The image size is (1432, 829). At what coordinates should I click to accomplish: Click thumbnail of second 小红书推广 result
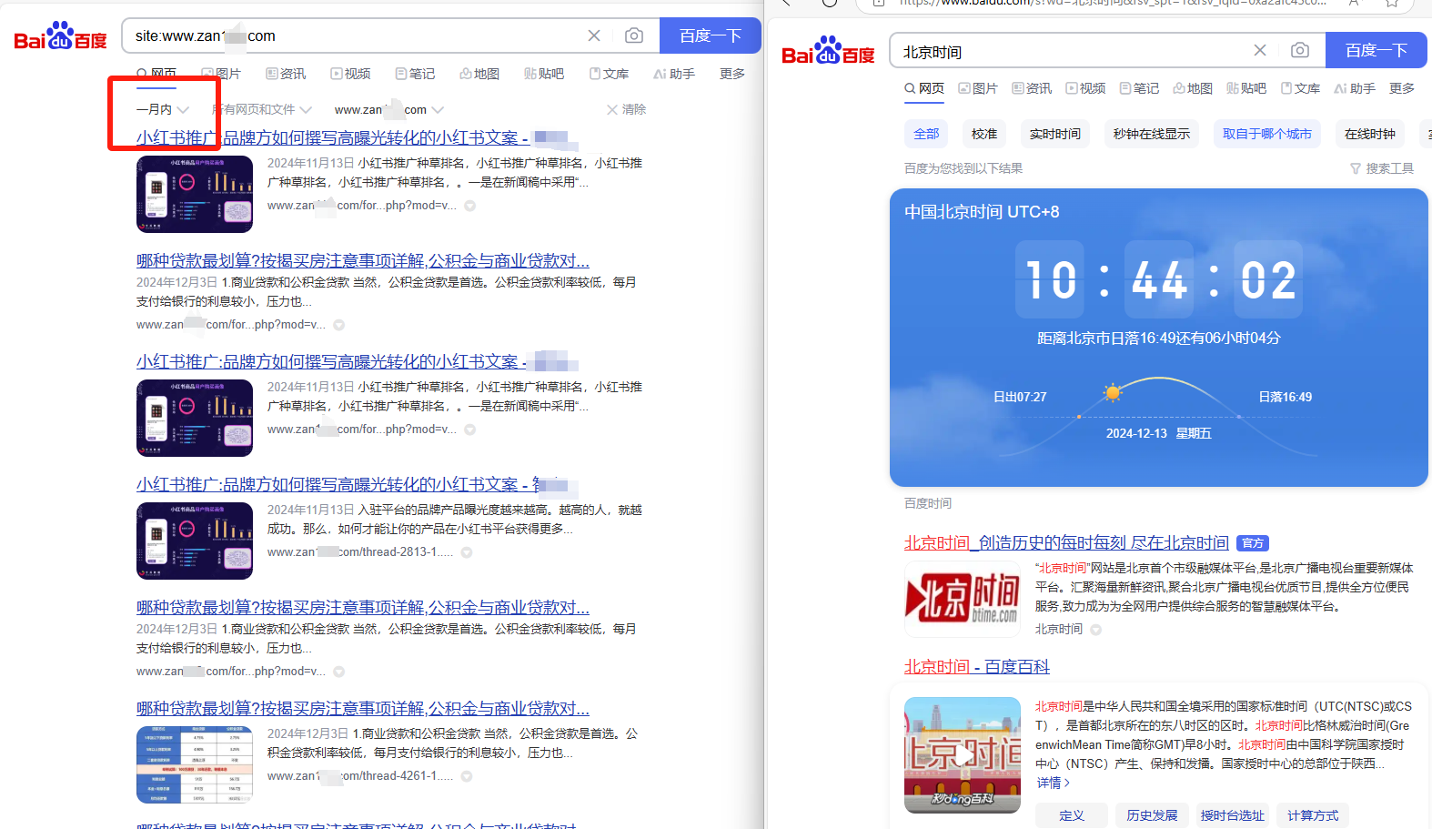click(195, 418)
